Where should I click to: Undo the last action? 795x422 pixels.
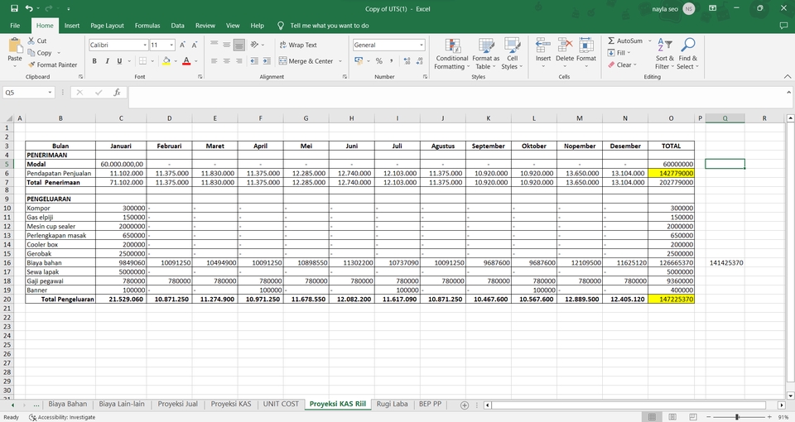pos(29,8)
